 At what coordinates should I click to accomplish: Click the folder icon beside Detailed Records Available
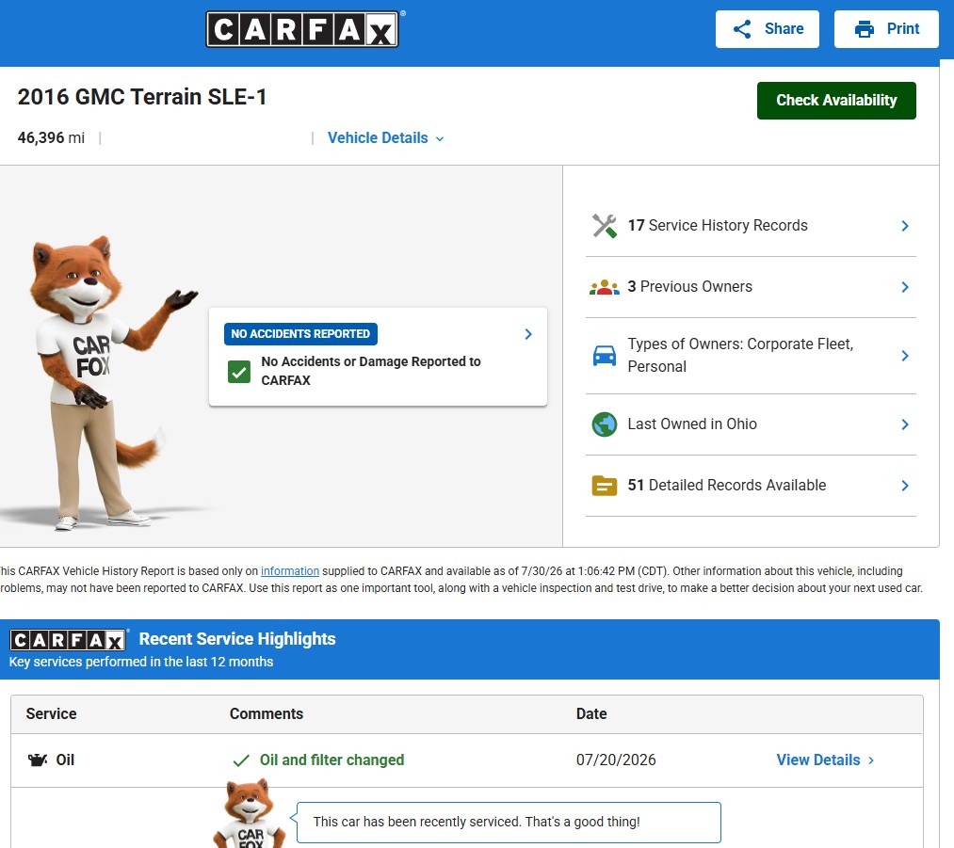pyautogui.click(x=605, y=486)
